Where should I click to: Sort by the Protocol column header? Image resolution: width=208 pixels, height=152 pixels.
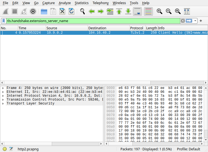(137, 28)
